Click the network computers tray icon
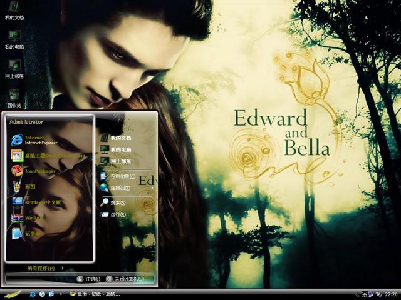 pos(372,294)
